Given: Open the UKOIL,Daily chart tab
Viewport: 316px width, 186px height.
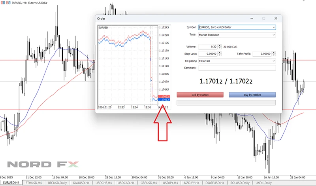Looking at the screenshot, I should 263,183.
